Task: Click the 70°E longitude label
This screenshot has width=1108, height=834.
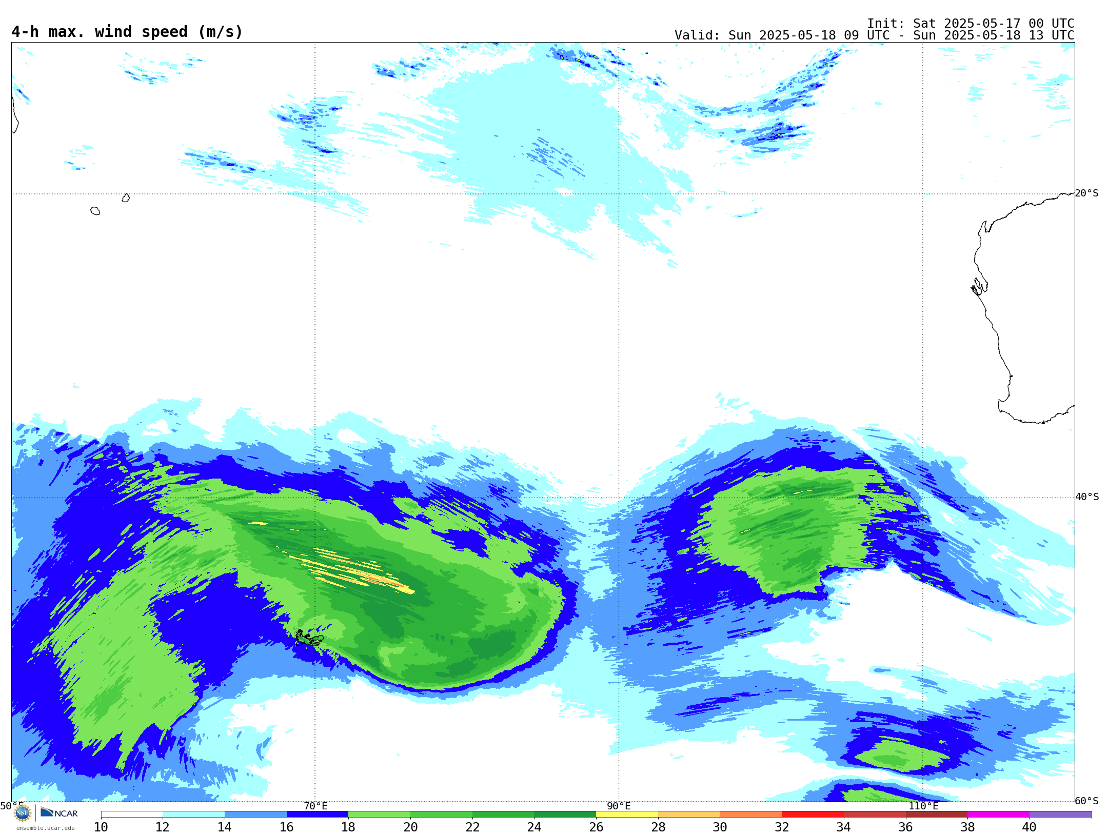Action: click(x=315, y=806)
